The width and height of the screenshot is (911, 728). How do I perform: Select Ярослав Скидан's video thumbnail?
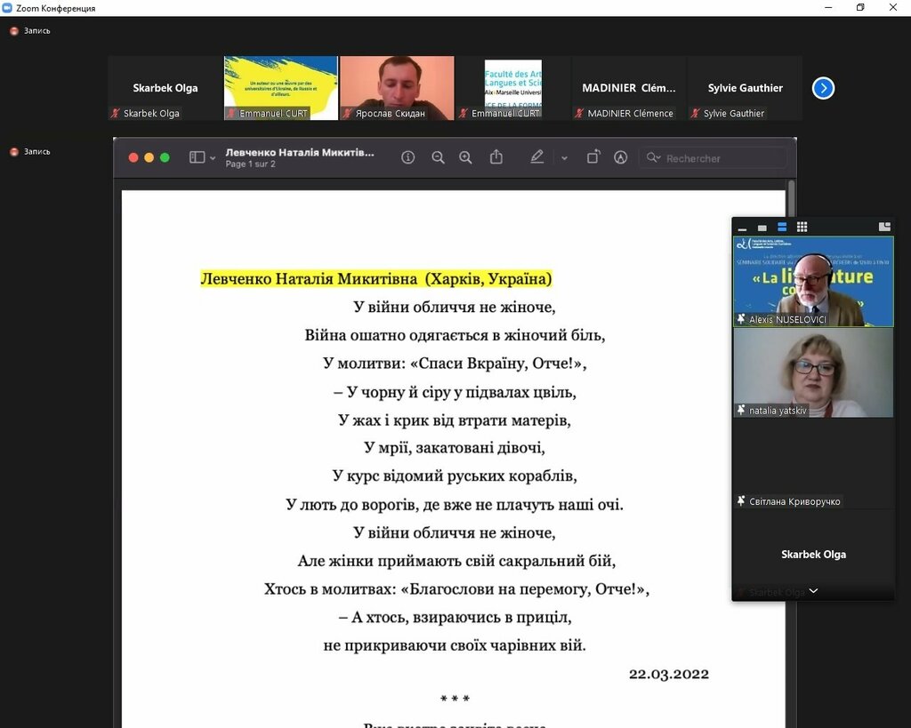pos(396,87)
